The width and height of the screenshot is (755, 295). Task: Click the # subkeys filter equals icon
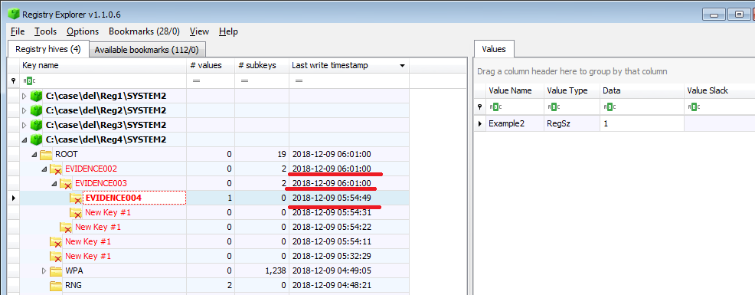pos(244,81)
